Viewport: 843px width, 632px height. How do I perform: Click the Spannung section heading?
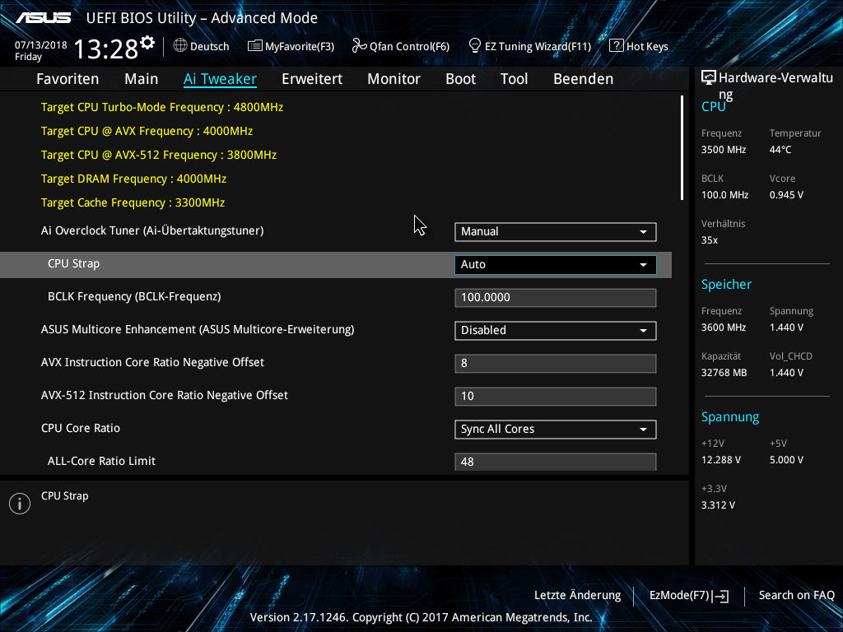[x=730, y=417]
